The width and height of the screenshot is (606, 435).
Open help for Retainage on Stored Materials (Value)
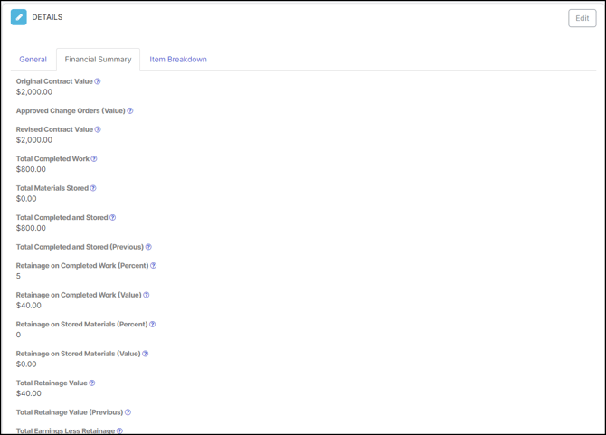[146, 354]
